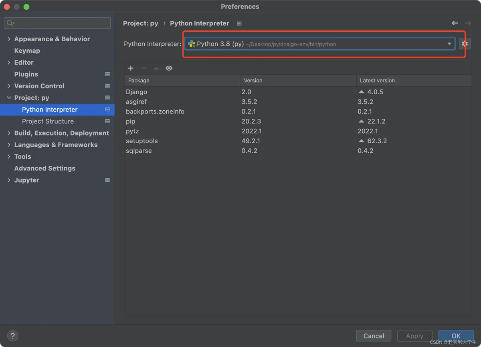The height and width of the screenshot is (347, 481).
Task: Click the magnifier icon in the search field
Action: click(10, 23)
